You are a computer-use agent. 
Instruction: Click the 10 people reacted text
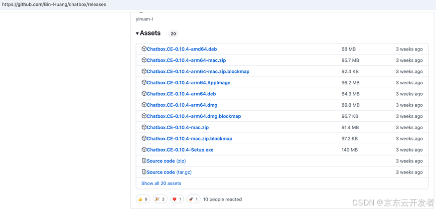point(222,200)
